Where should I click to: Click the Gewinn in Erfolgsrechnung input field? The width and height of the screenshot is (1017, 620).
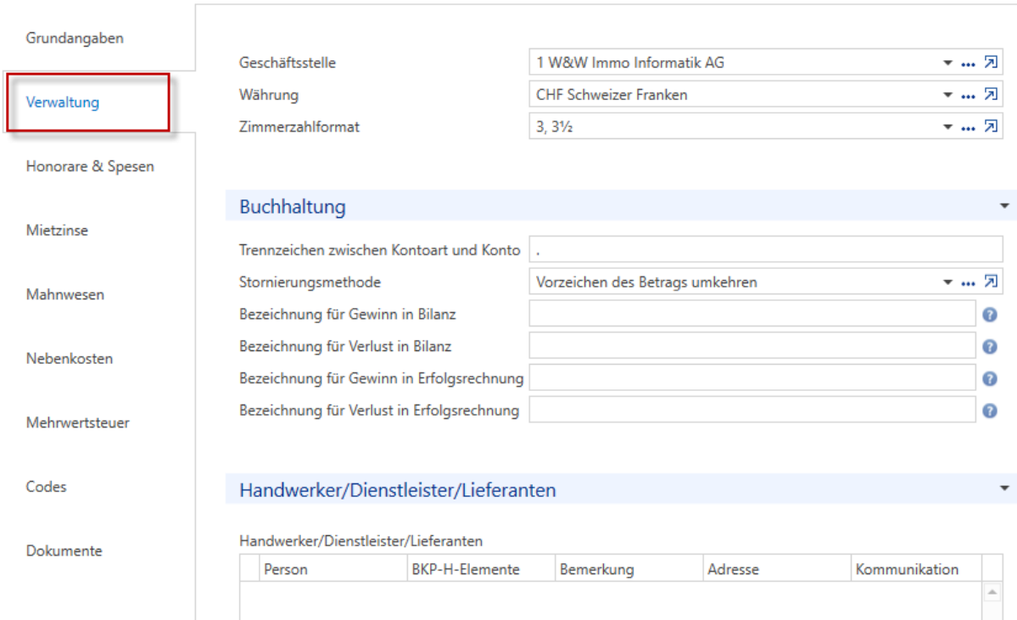coord(752,378)
